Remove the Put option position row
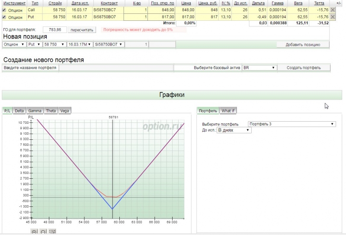The width and height of the screenshot is (346, 235). 333,17
